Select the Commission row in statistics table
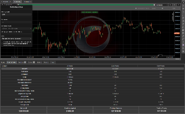This screenshot has height=114, width=185. pos(92,74)
